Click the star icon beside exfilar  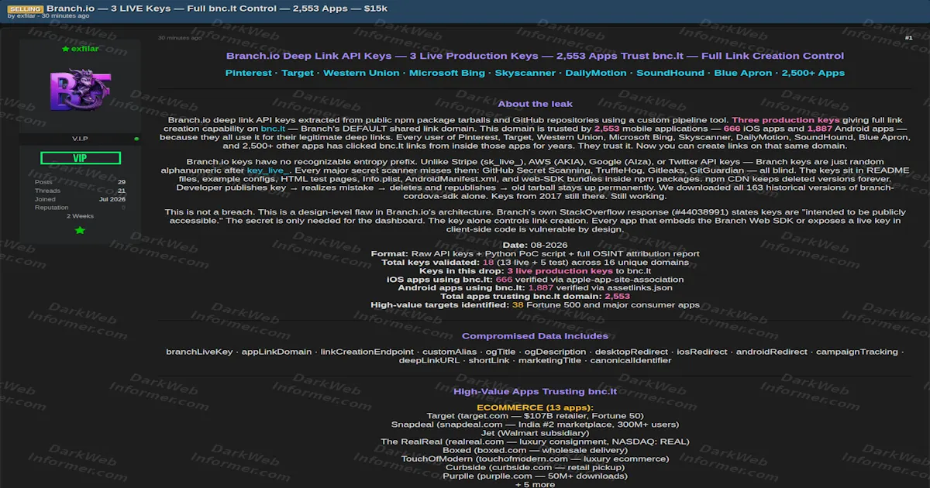point(66,49)
